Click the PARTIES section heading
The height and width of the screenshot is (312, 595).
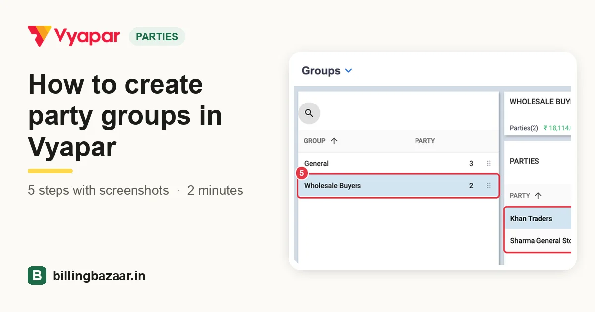click(x=525, y=161)
